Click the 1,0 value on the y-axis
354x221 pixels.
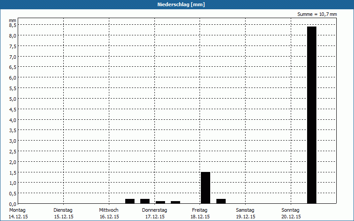coord(13,183)
